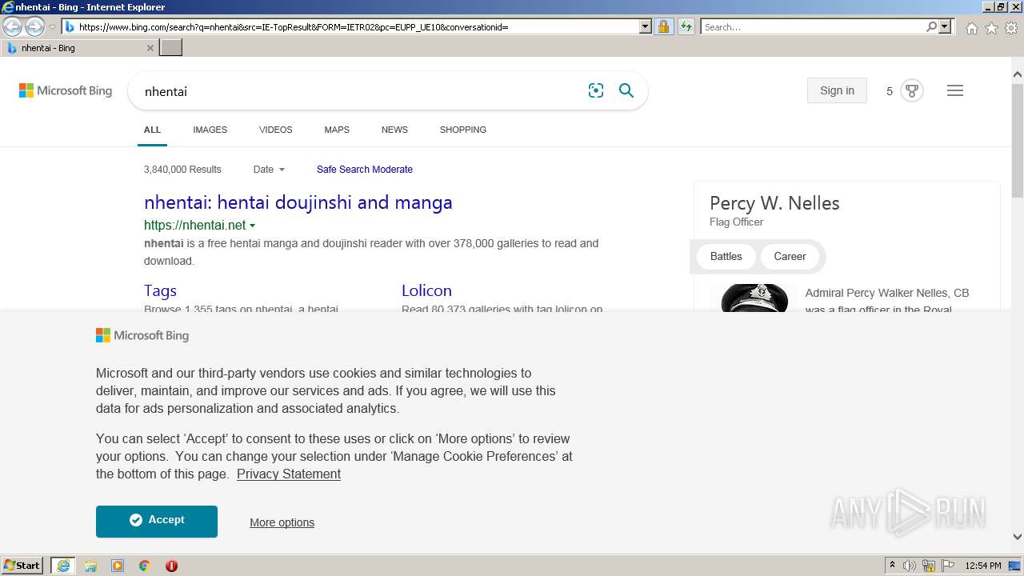Switch to the IMAGES tab
The height and width of the screenshot is (576, 1024).
pyautogui.click(x=210, y=130)
